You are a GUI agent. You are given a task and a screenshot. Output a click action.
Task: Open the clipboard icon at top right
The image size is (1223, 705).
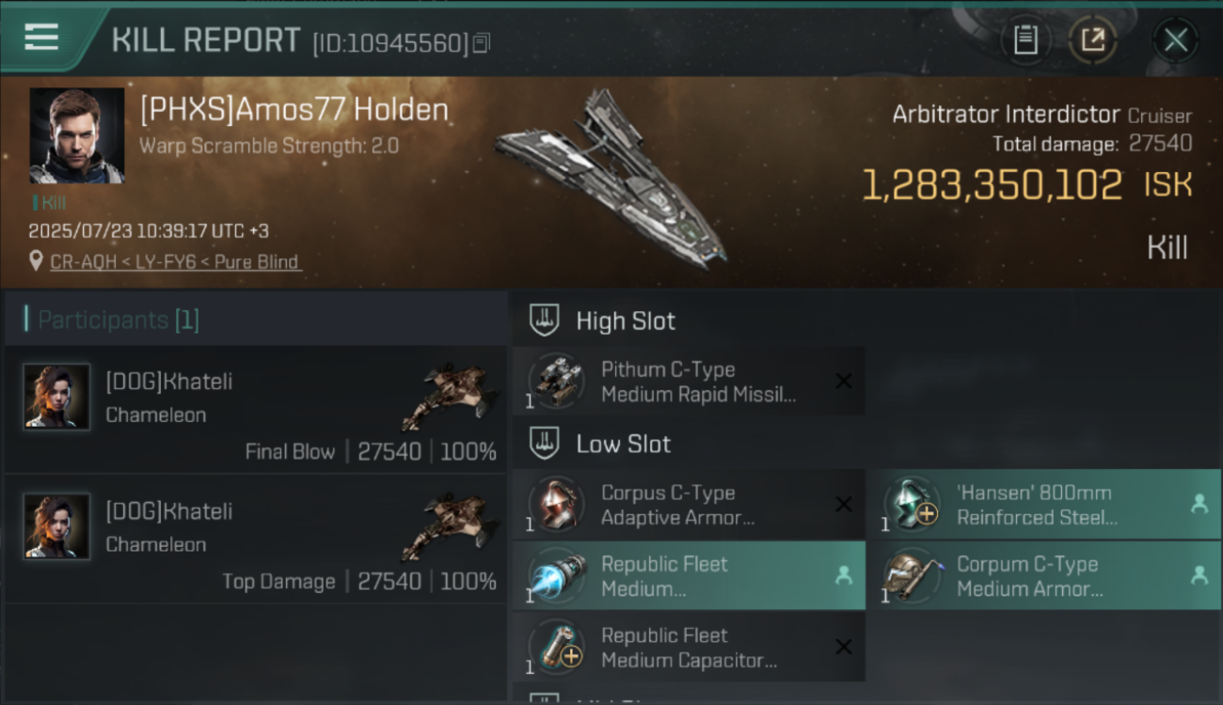1025,40
